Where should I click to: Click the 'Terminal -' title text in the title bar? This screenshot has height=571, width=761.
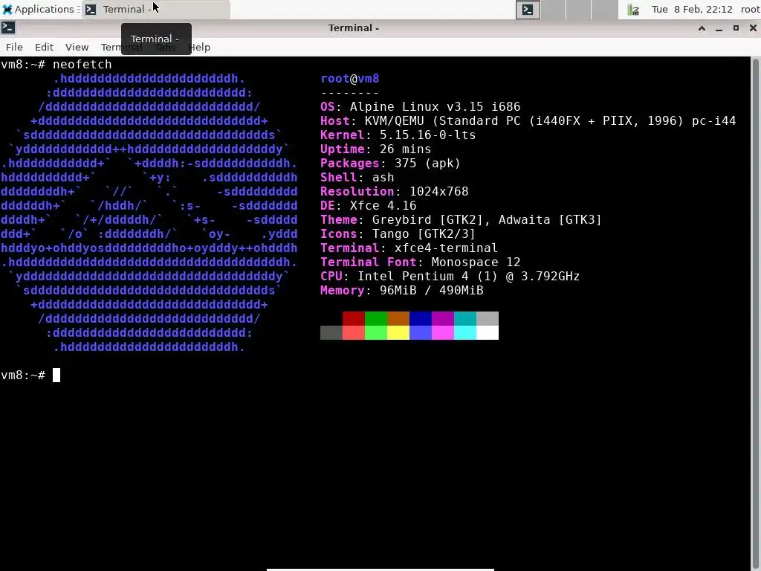click(x=353, y=28)
